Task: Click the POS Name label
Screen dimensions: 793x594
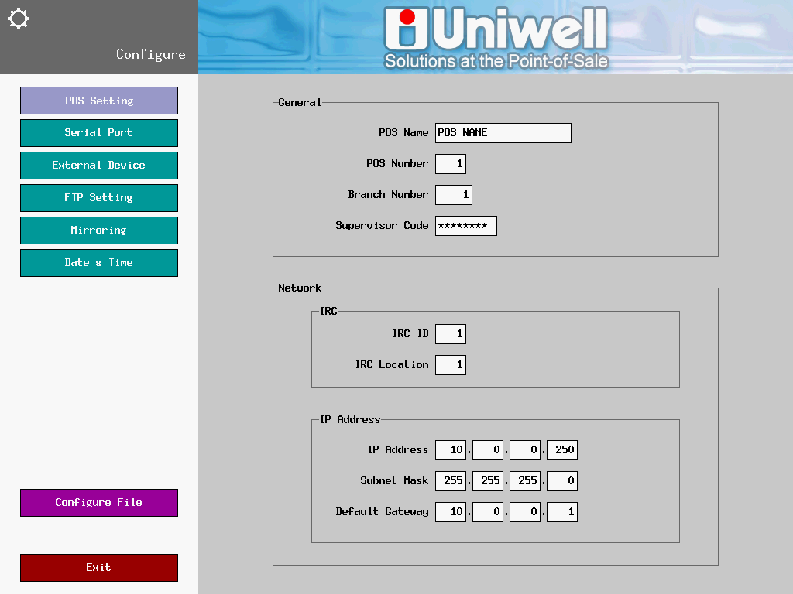Action: click(x=403, y=133)
